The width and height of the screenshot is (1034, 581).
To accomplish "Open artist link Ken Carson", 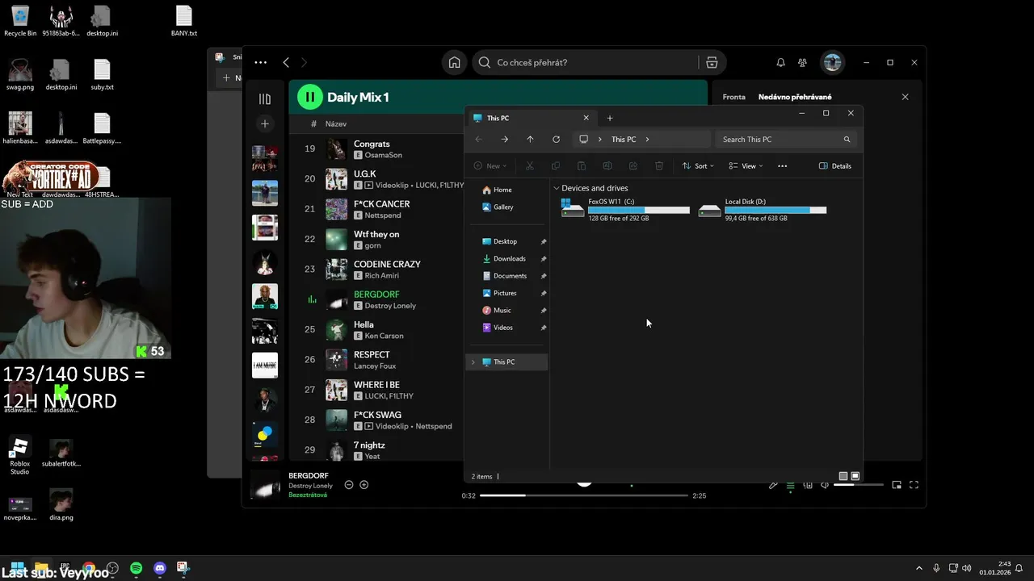I will 384,336.
